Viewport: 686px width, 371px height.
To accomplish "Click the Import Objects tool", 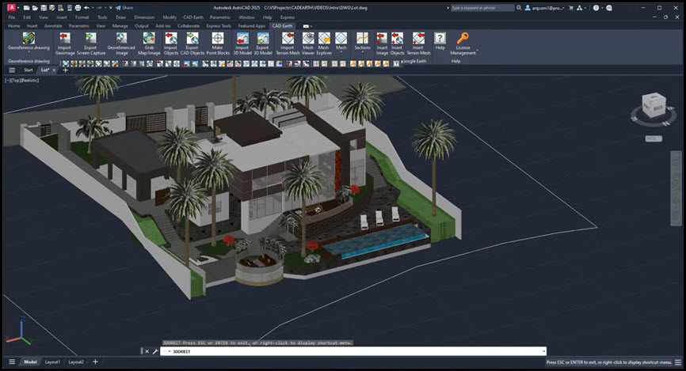I will 170,44.
